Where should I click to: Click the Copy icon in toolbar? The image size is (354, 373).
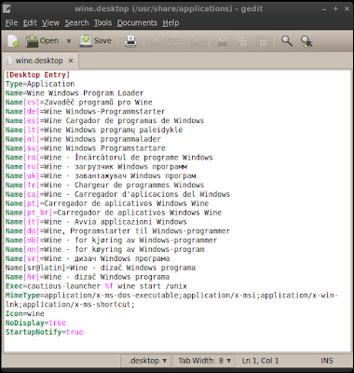pyautogui.click(x=241, y=41)
